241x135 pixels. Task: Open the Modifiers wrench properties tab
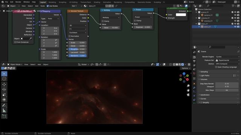tap(194, 88)
